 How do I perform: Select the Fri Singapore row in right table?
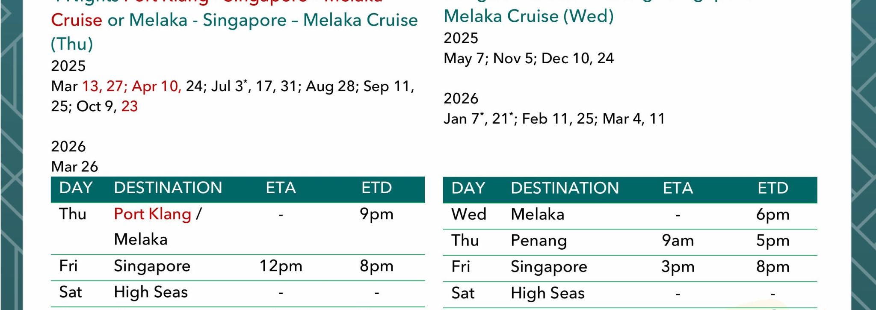(630, 268)
